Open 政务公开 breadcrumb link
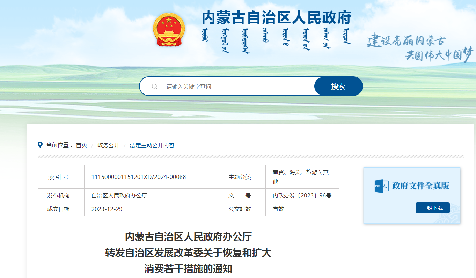476x278 pixels. pos(108,145)
